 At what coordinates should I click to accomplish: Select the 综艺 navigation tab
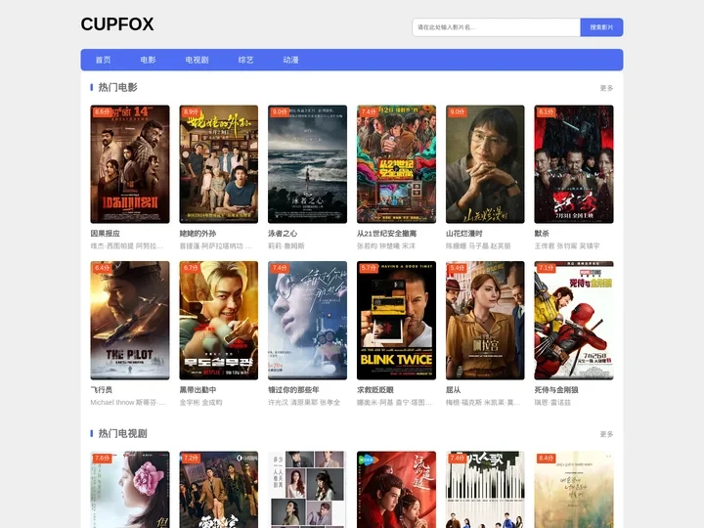pyautogui.click(x=245, y=60)
